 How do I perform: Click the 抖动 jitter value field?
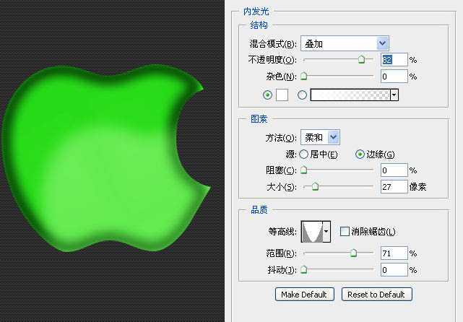394,270
